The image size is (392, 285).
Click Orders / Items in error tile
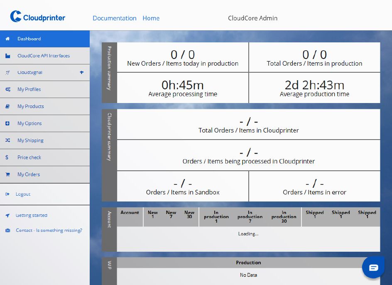[314, 186]
